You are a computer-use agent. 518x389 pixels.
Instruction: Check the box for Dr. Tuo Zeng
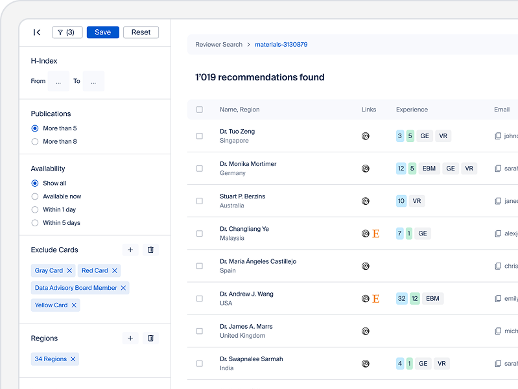click(x=200, y=136)
